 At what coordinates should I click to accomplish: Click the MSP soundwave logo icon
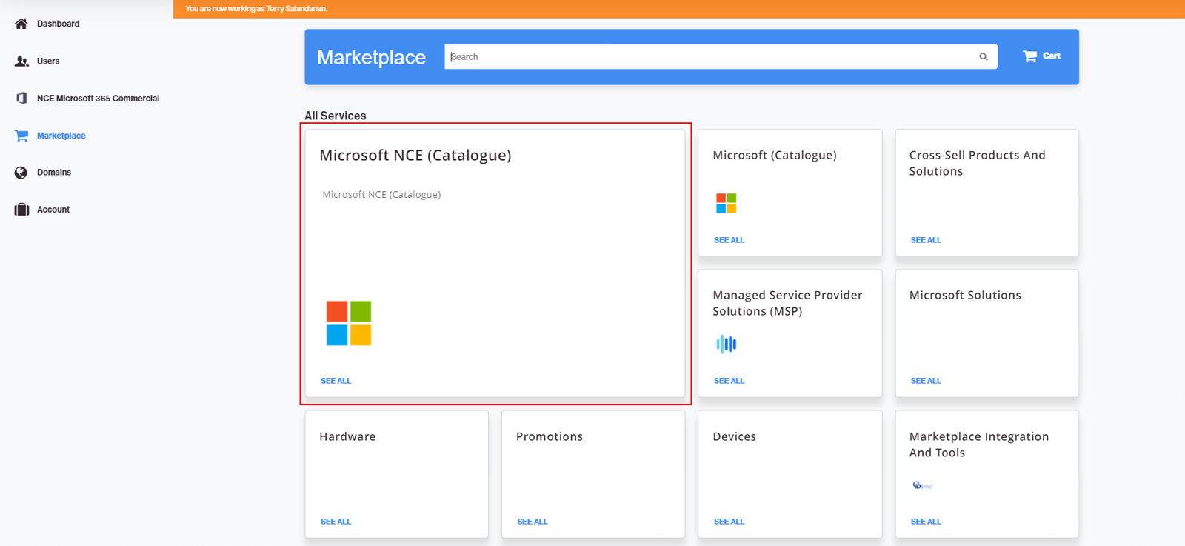726,344
